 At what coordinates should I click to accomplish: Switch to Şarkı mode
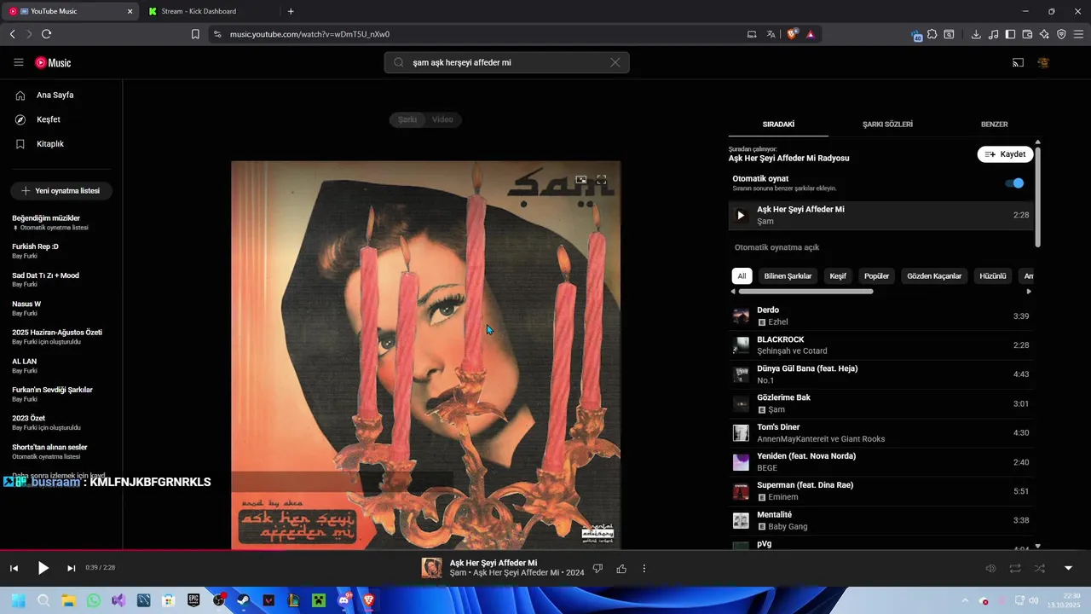tap(407, 119)
